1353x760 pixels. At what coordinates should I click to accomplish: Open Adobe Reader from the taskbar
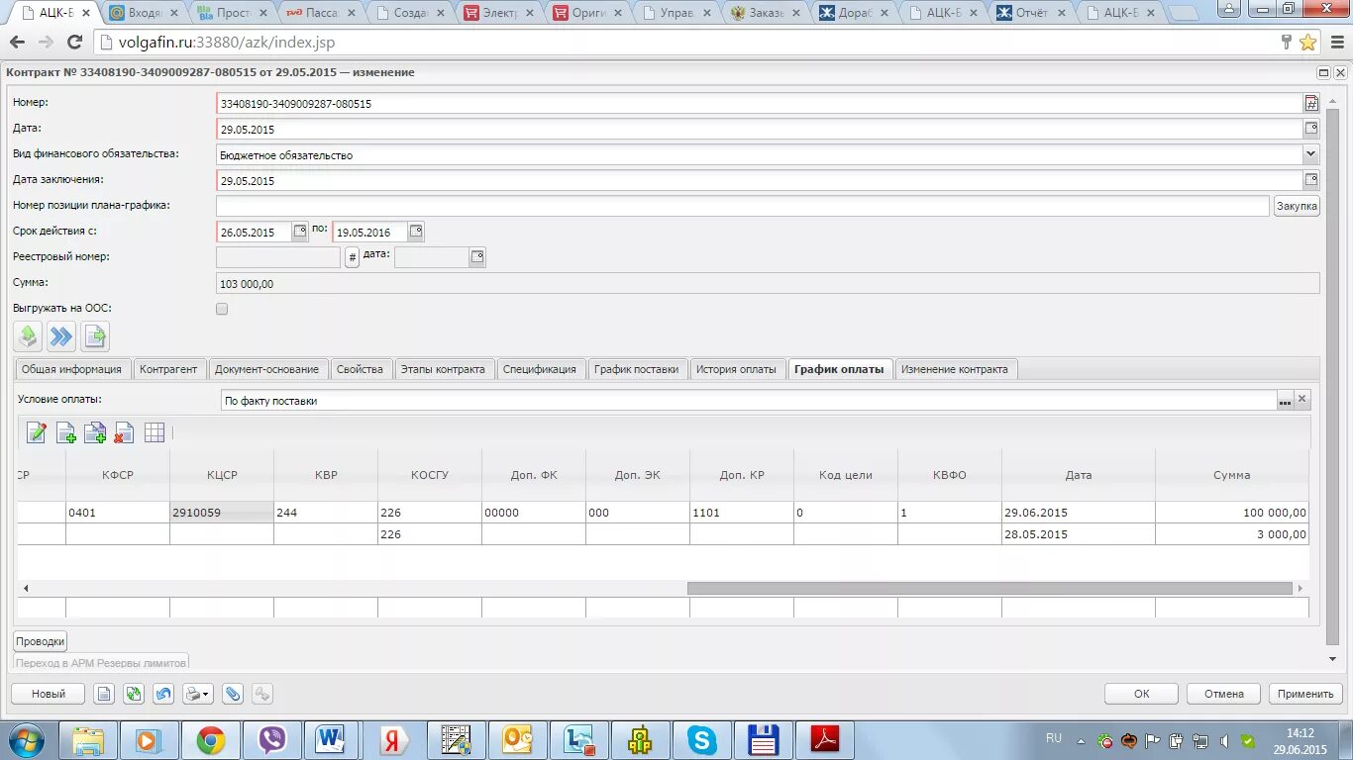pyautogui.click(x=825, y=740)
